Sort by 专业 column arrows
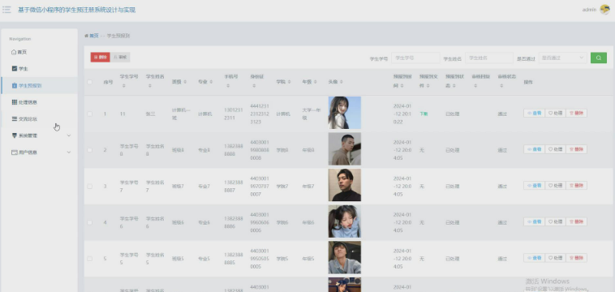 click(211, 82)
